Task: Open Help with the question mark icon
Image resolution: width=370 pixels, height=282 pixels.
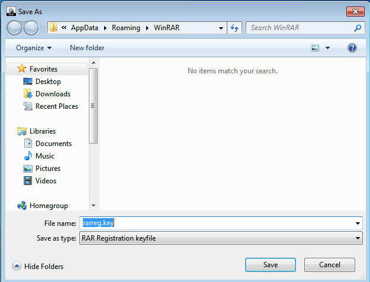Action: coord(352,48)
